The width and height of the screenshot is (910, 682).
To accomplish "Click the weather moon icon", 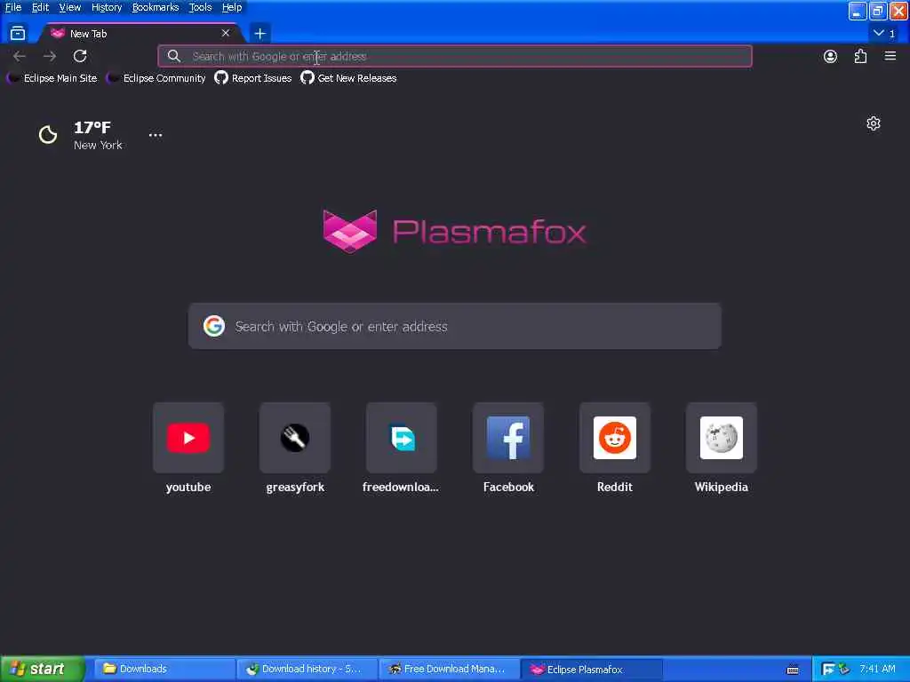I will [48, 135].
